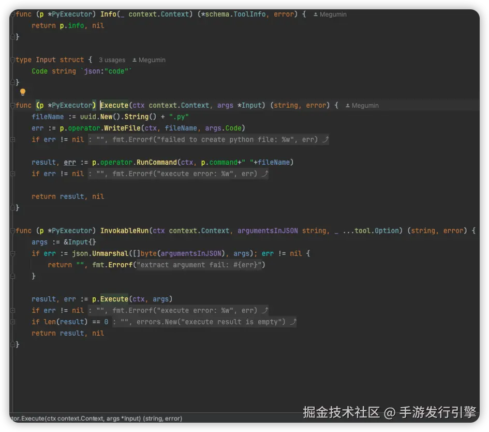Click Megumin author hint on Execute function
The image size is (489, 432).
(362, 106)
